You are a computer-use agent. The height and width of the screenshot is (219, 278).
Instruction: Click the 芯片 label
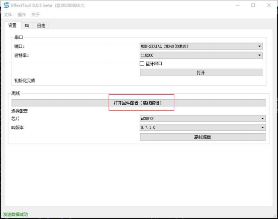[16, 119]
